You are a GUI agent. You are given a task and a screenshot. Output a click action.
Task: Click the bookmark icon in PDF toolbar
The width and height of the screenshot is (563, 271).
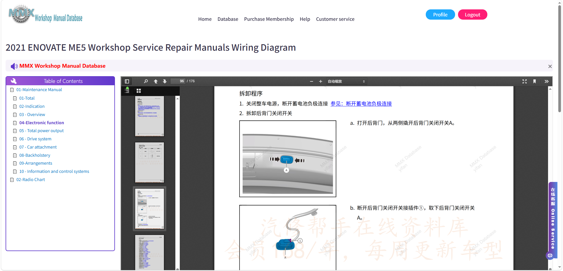coord(535,81)
